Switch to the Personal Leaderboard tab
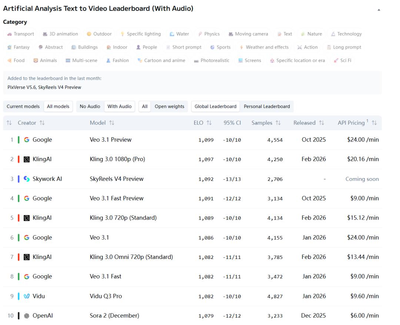The image size is (400, 325). point(267,106)
